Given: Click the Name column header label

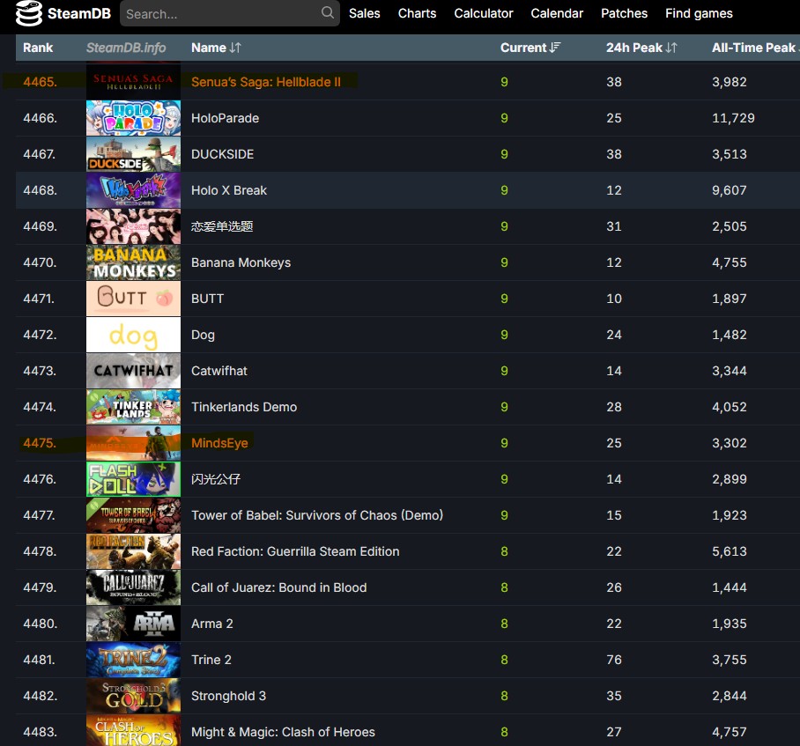Looking at the screenshot, I should click(x=209, y=48).
